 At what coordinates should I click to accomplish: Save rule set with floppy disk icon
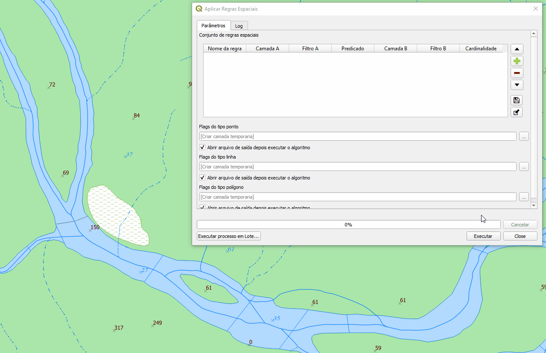pyautogui.click(x=517, y=100)
